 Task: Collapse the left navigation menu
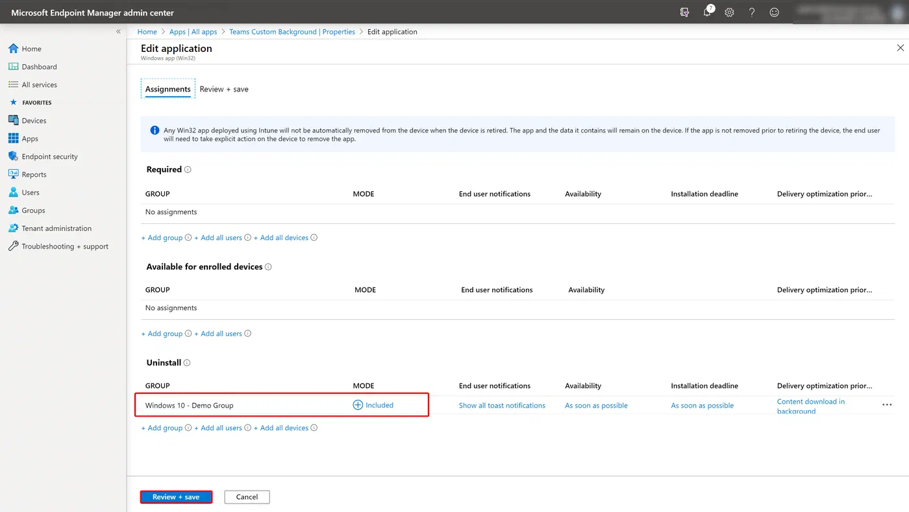coord(118,31)
